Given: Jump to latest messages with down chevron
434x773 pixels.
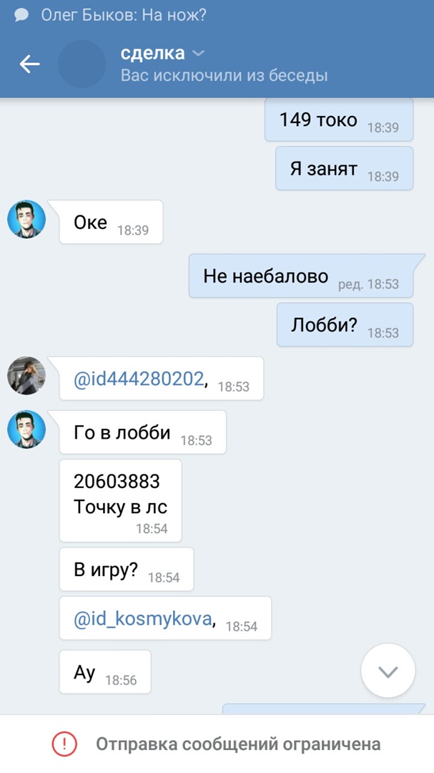Looking at the screenshot, I should click(388, 671).
